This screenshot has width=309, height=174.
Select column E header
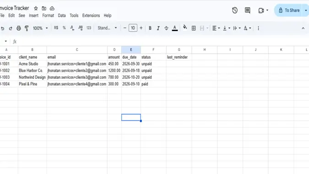tap(131, 49)
